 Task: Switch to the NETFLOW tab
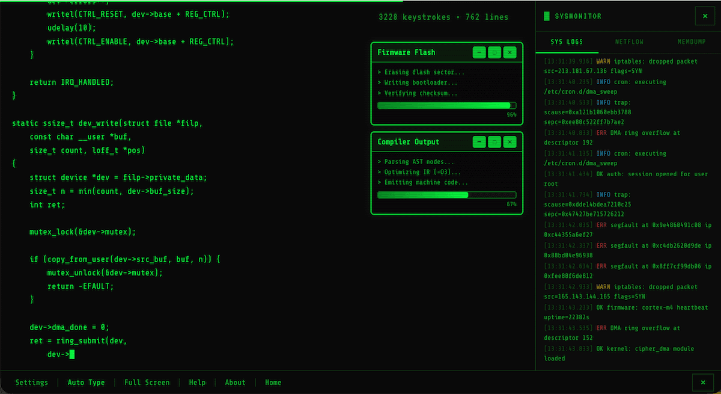coord(629,42)
